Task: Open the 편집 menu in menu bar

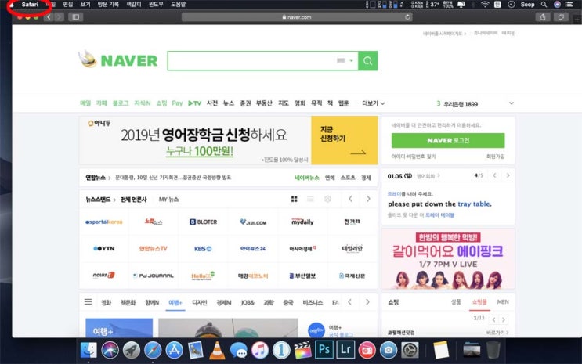Action: [x=68, y=5]
